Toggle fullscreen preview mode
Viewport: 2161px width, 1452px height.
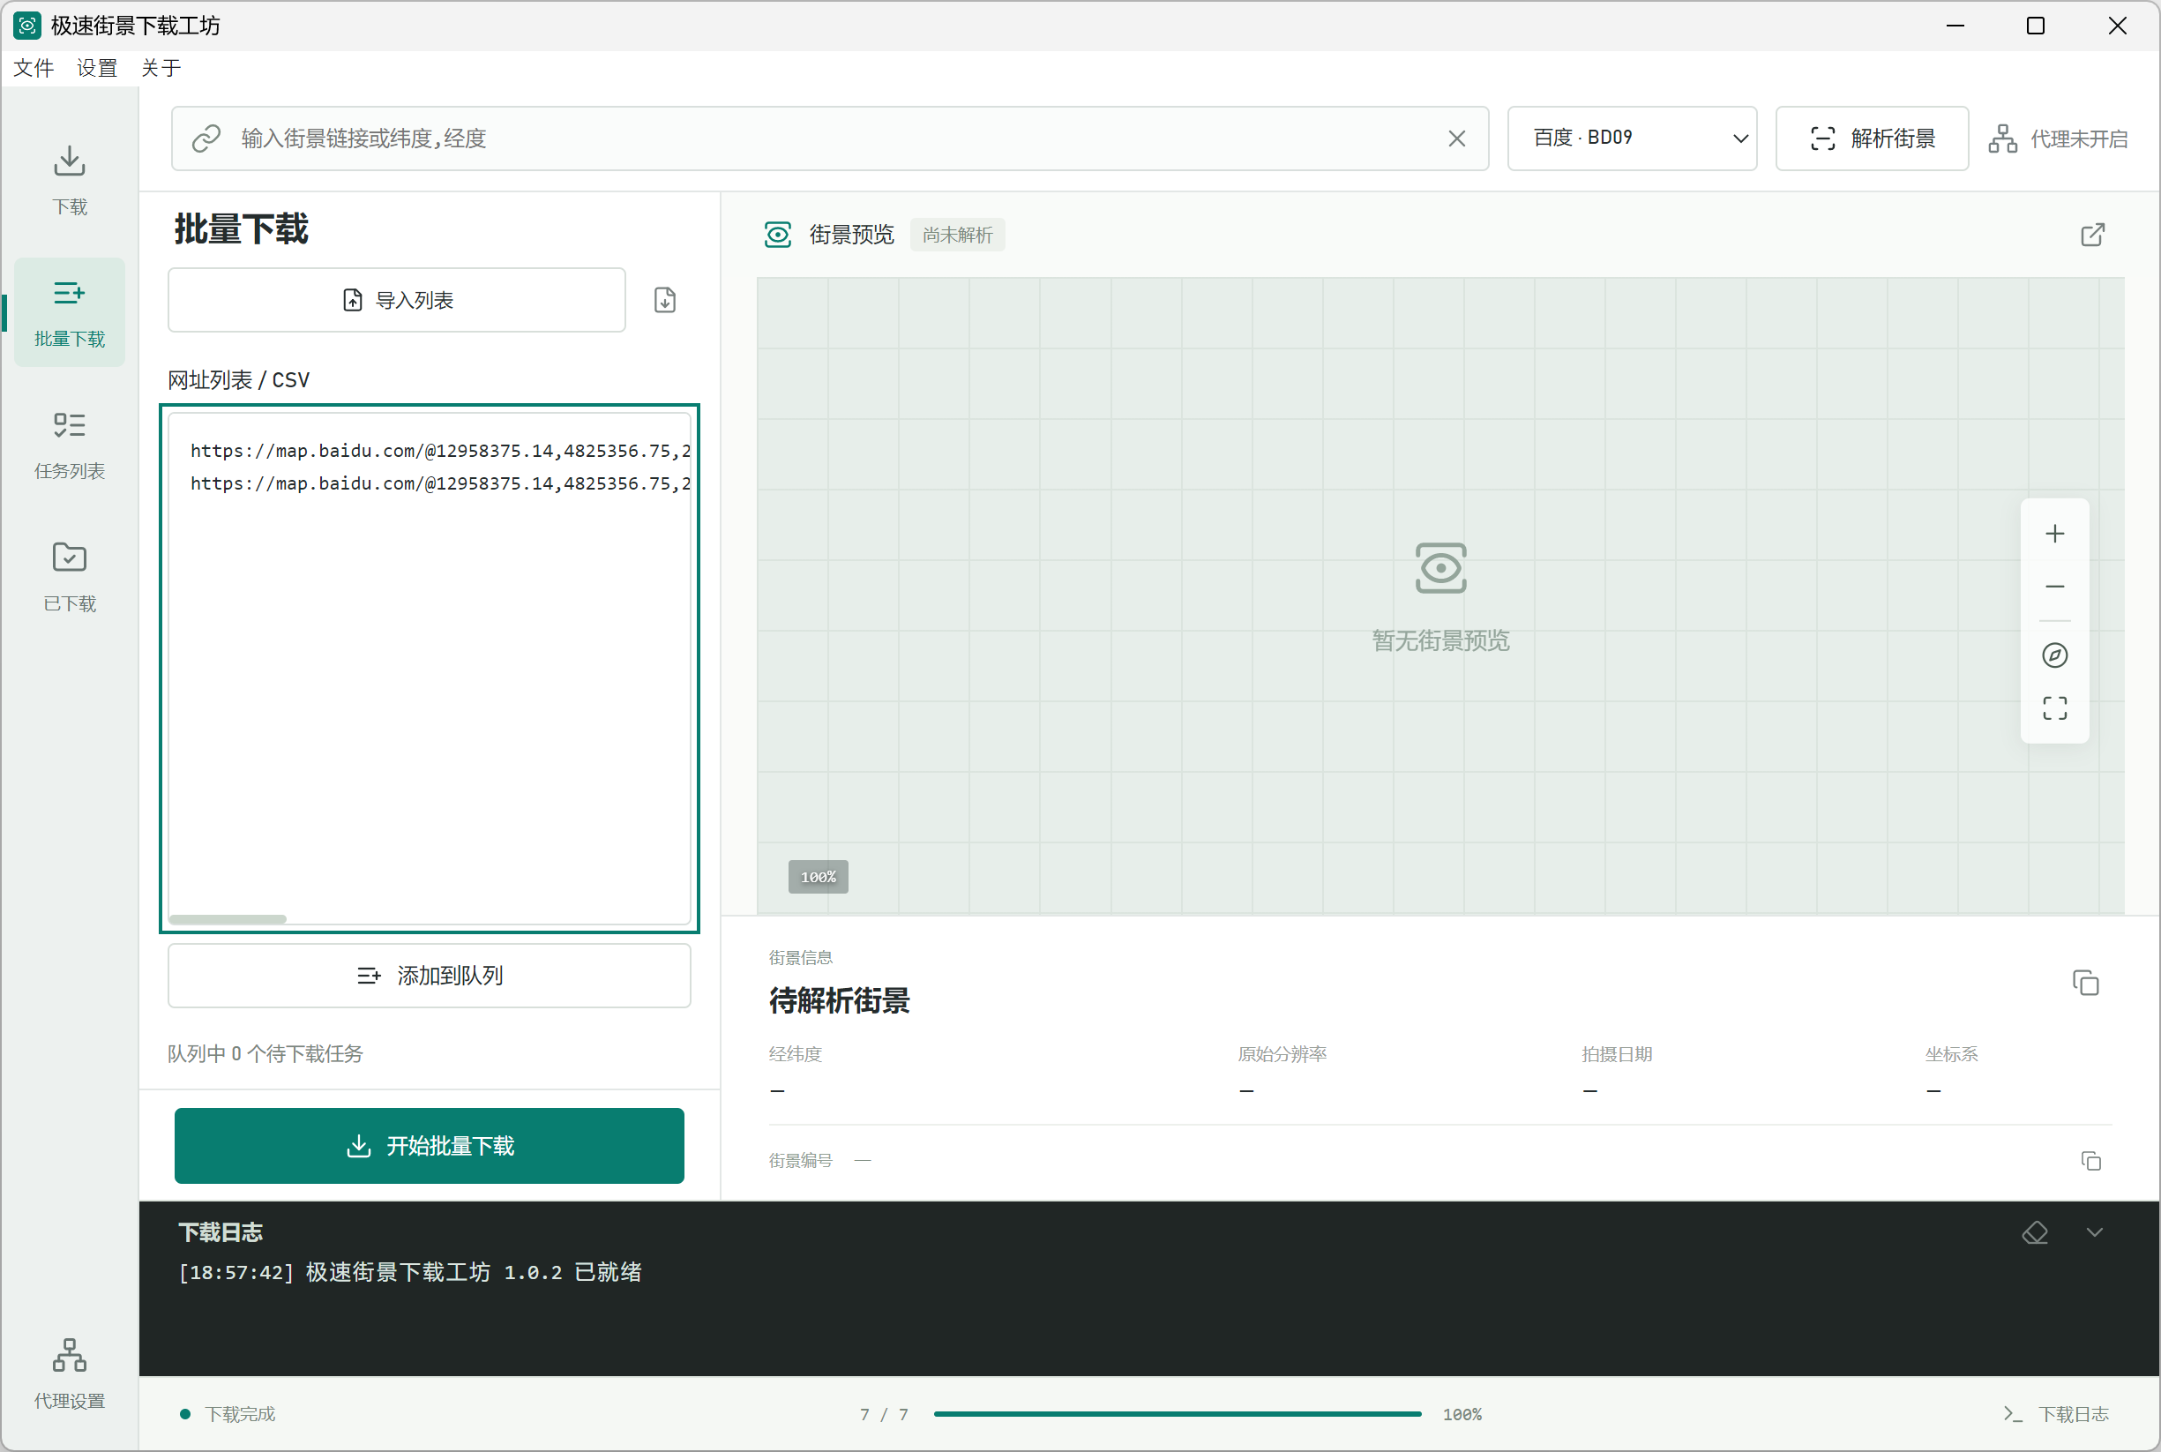click(x=2054, y=708)
